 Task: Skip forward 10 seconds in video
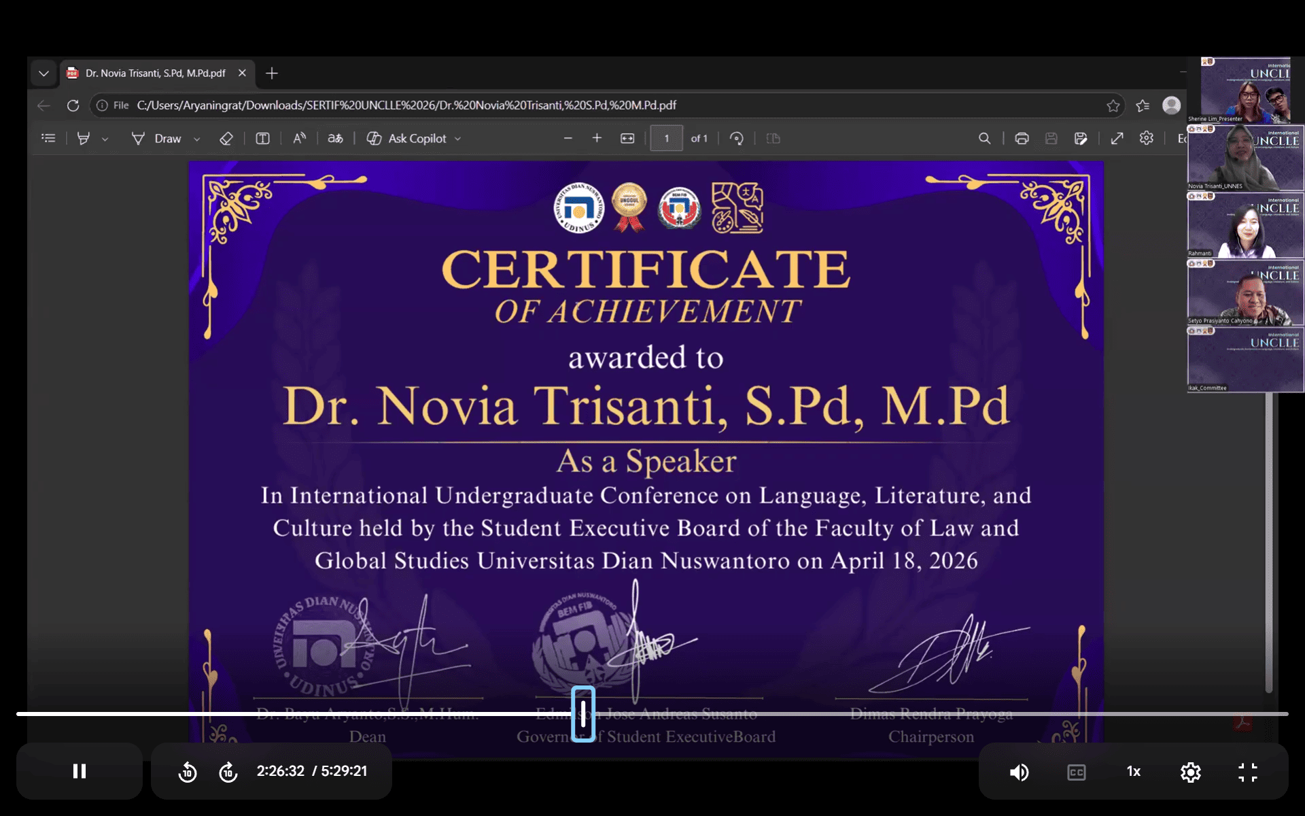(228, 772)
